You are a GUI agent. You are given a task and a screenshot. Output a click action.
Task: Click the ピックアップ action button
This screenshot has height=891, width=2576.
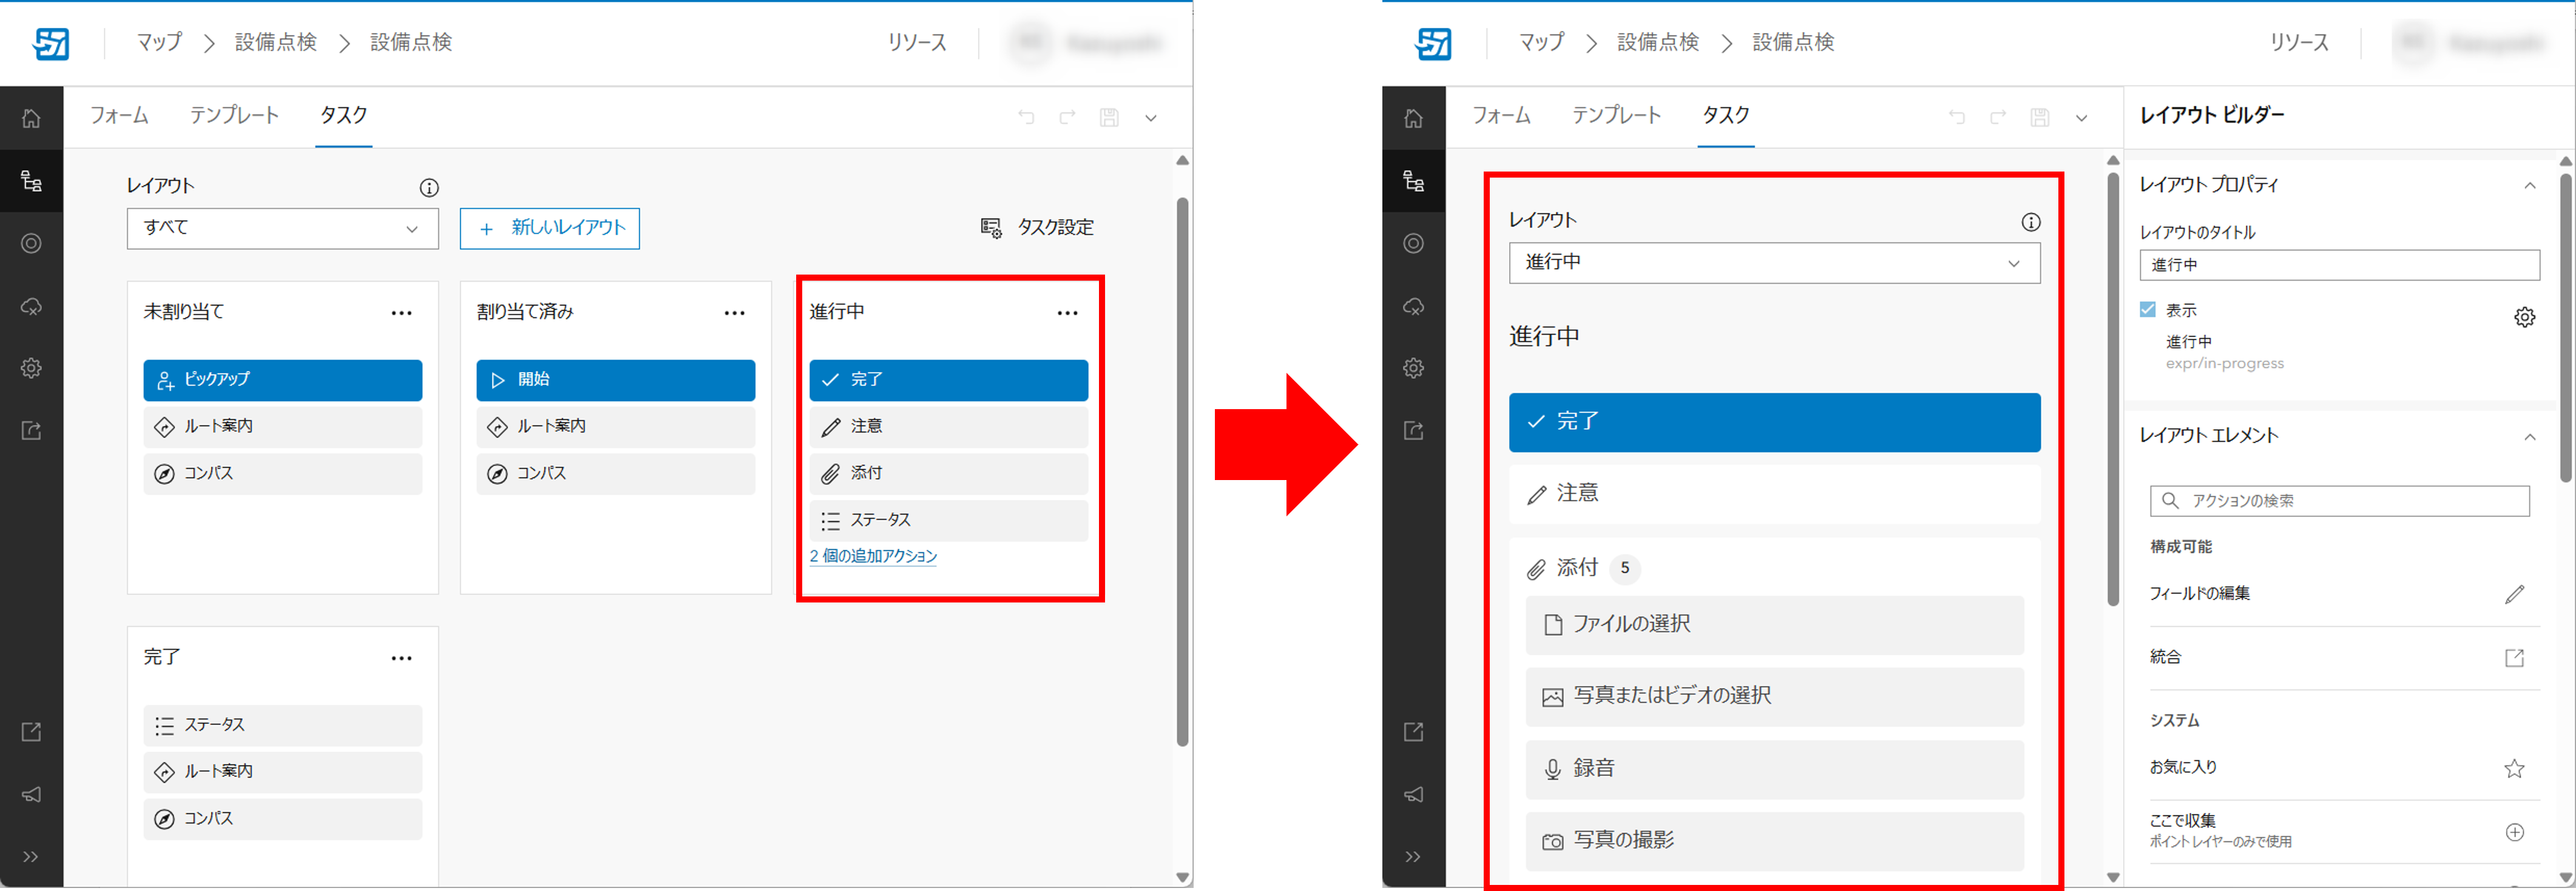pyautogui.click(x=282, y=379)
